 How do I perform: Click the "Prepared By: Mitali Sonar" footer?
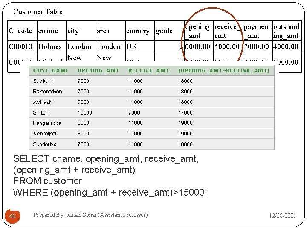pyautogui.click(x=90, y=215)
